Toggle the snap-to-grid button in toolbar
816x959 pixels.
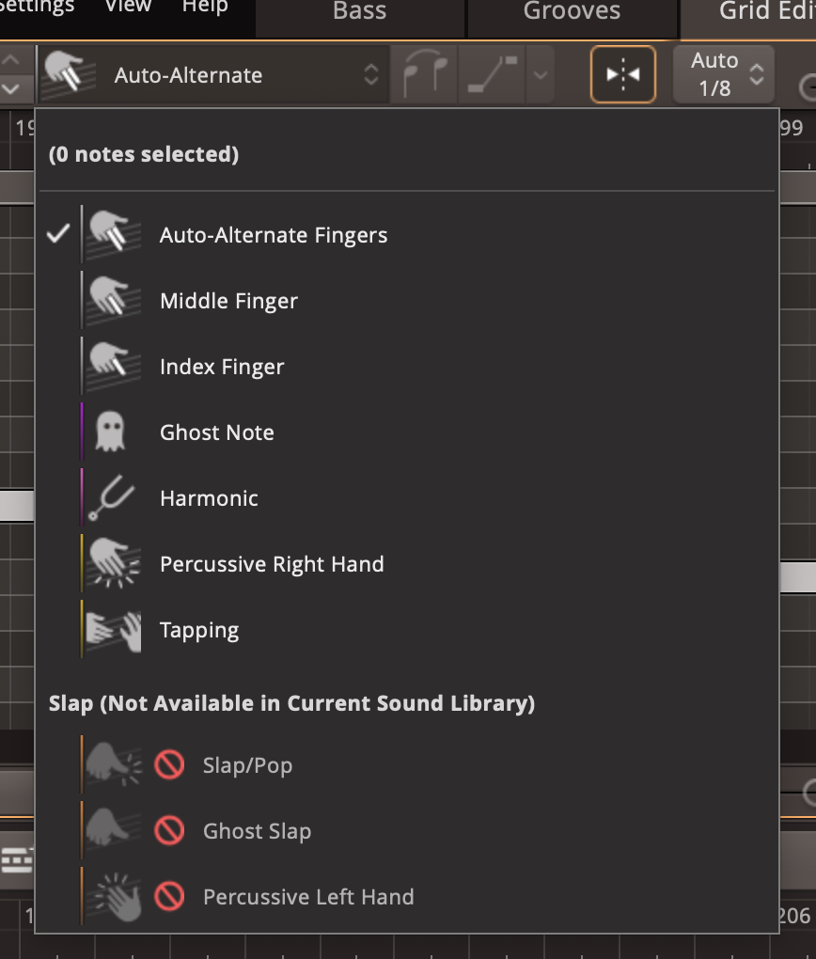click(622, 74)
